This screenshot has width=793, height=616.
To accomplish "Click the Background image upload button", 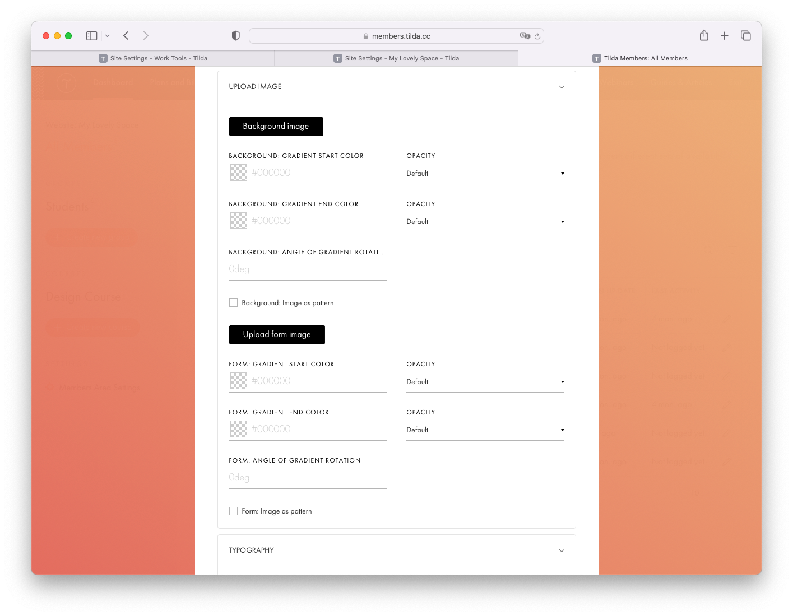I will (276, 127).
